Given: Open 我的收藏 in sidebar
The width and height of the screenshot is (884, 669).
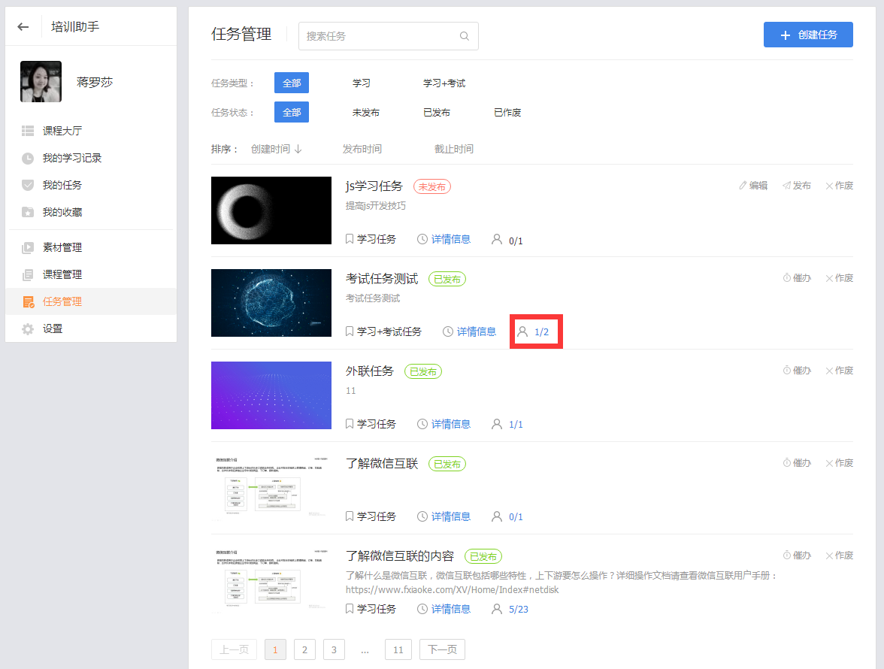Looking at the screenshot, I should (62, 212).
